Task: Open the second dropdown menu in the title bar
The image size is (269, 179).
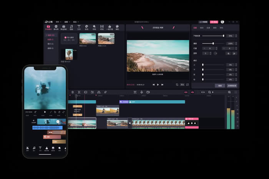Action: [x=66, y=22]
